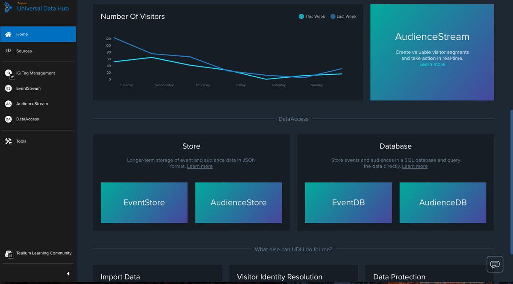The height and width of the screenshot is (284, 513).
Task: Open Sources in the sidebar
Action: [x=38, y=51]
